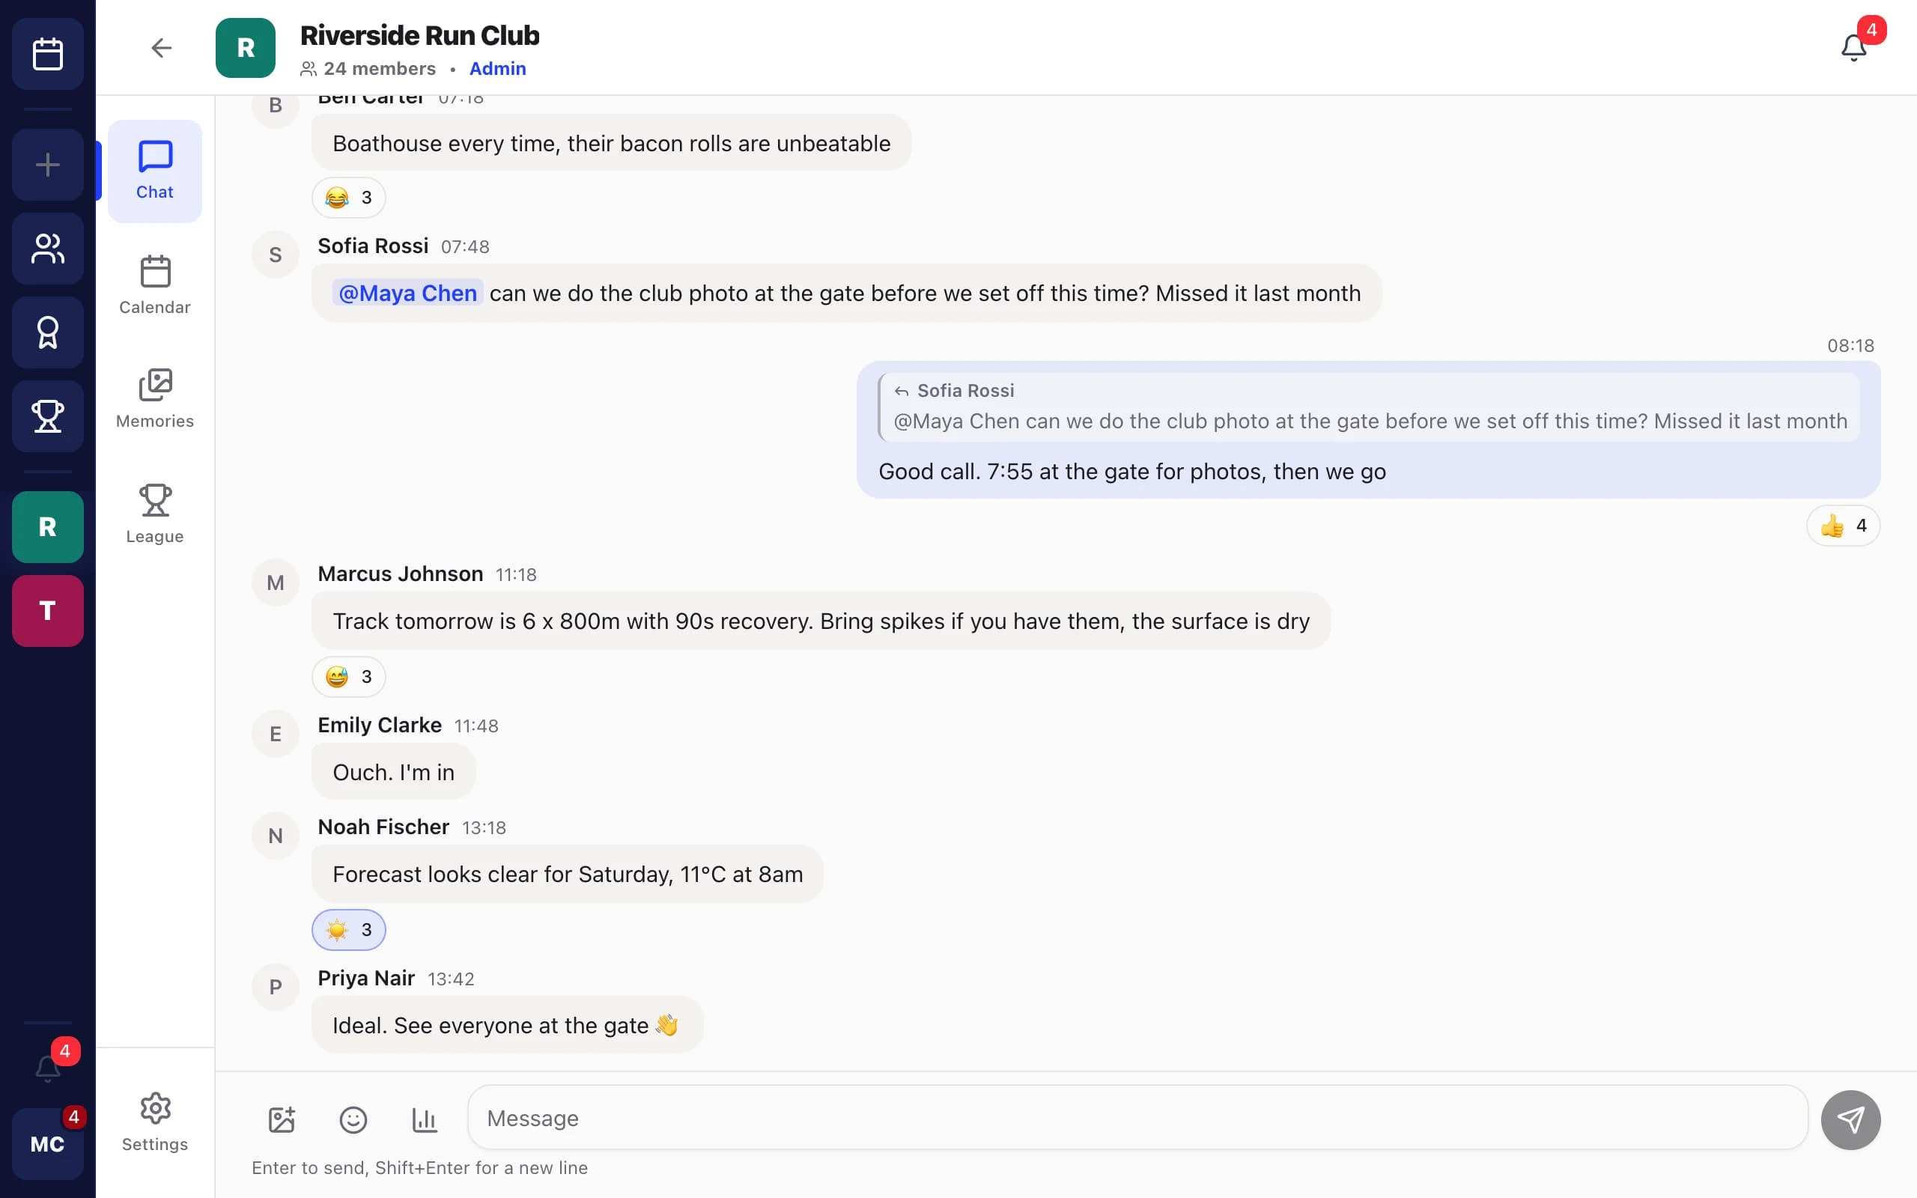Screen dimensions: 1917x1198
Task: Select the crimson T club tile in sidebar
Action: pos(47,611)
